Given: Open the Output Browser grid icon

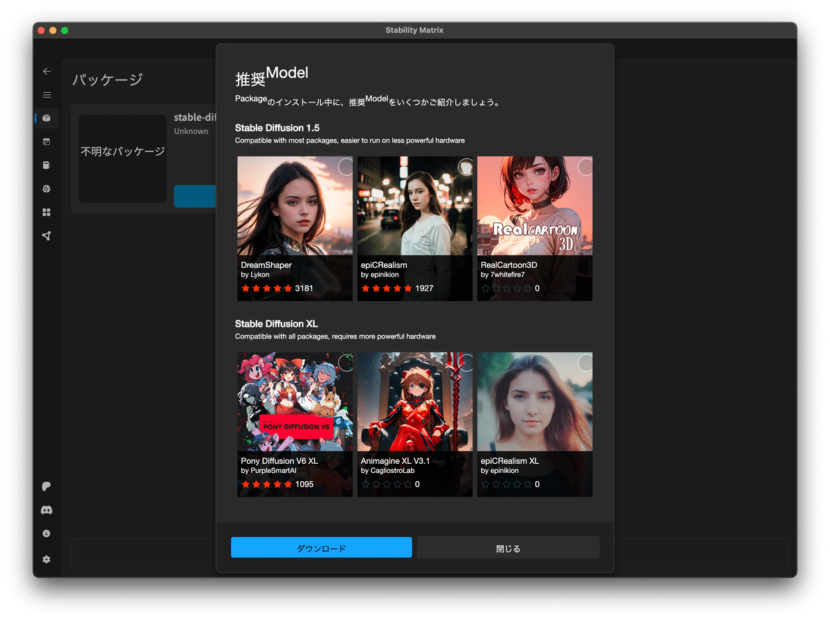Looking at the screenshot, I should [x=46, y=213].
